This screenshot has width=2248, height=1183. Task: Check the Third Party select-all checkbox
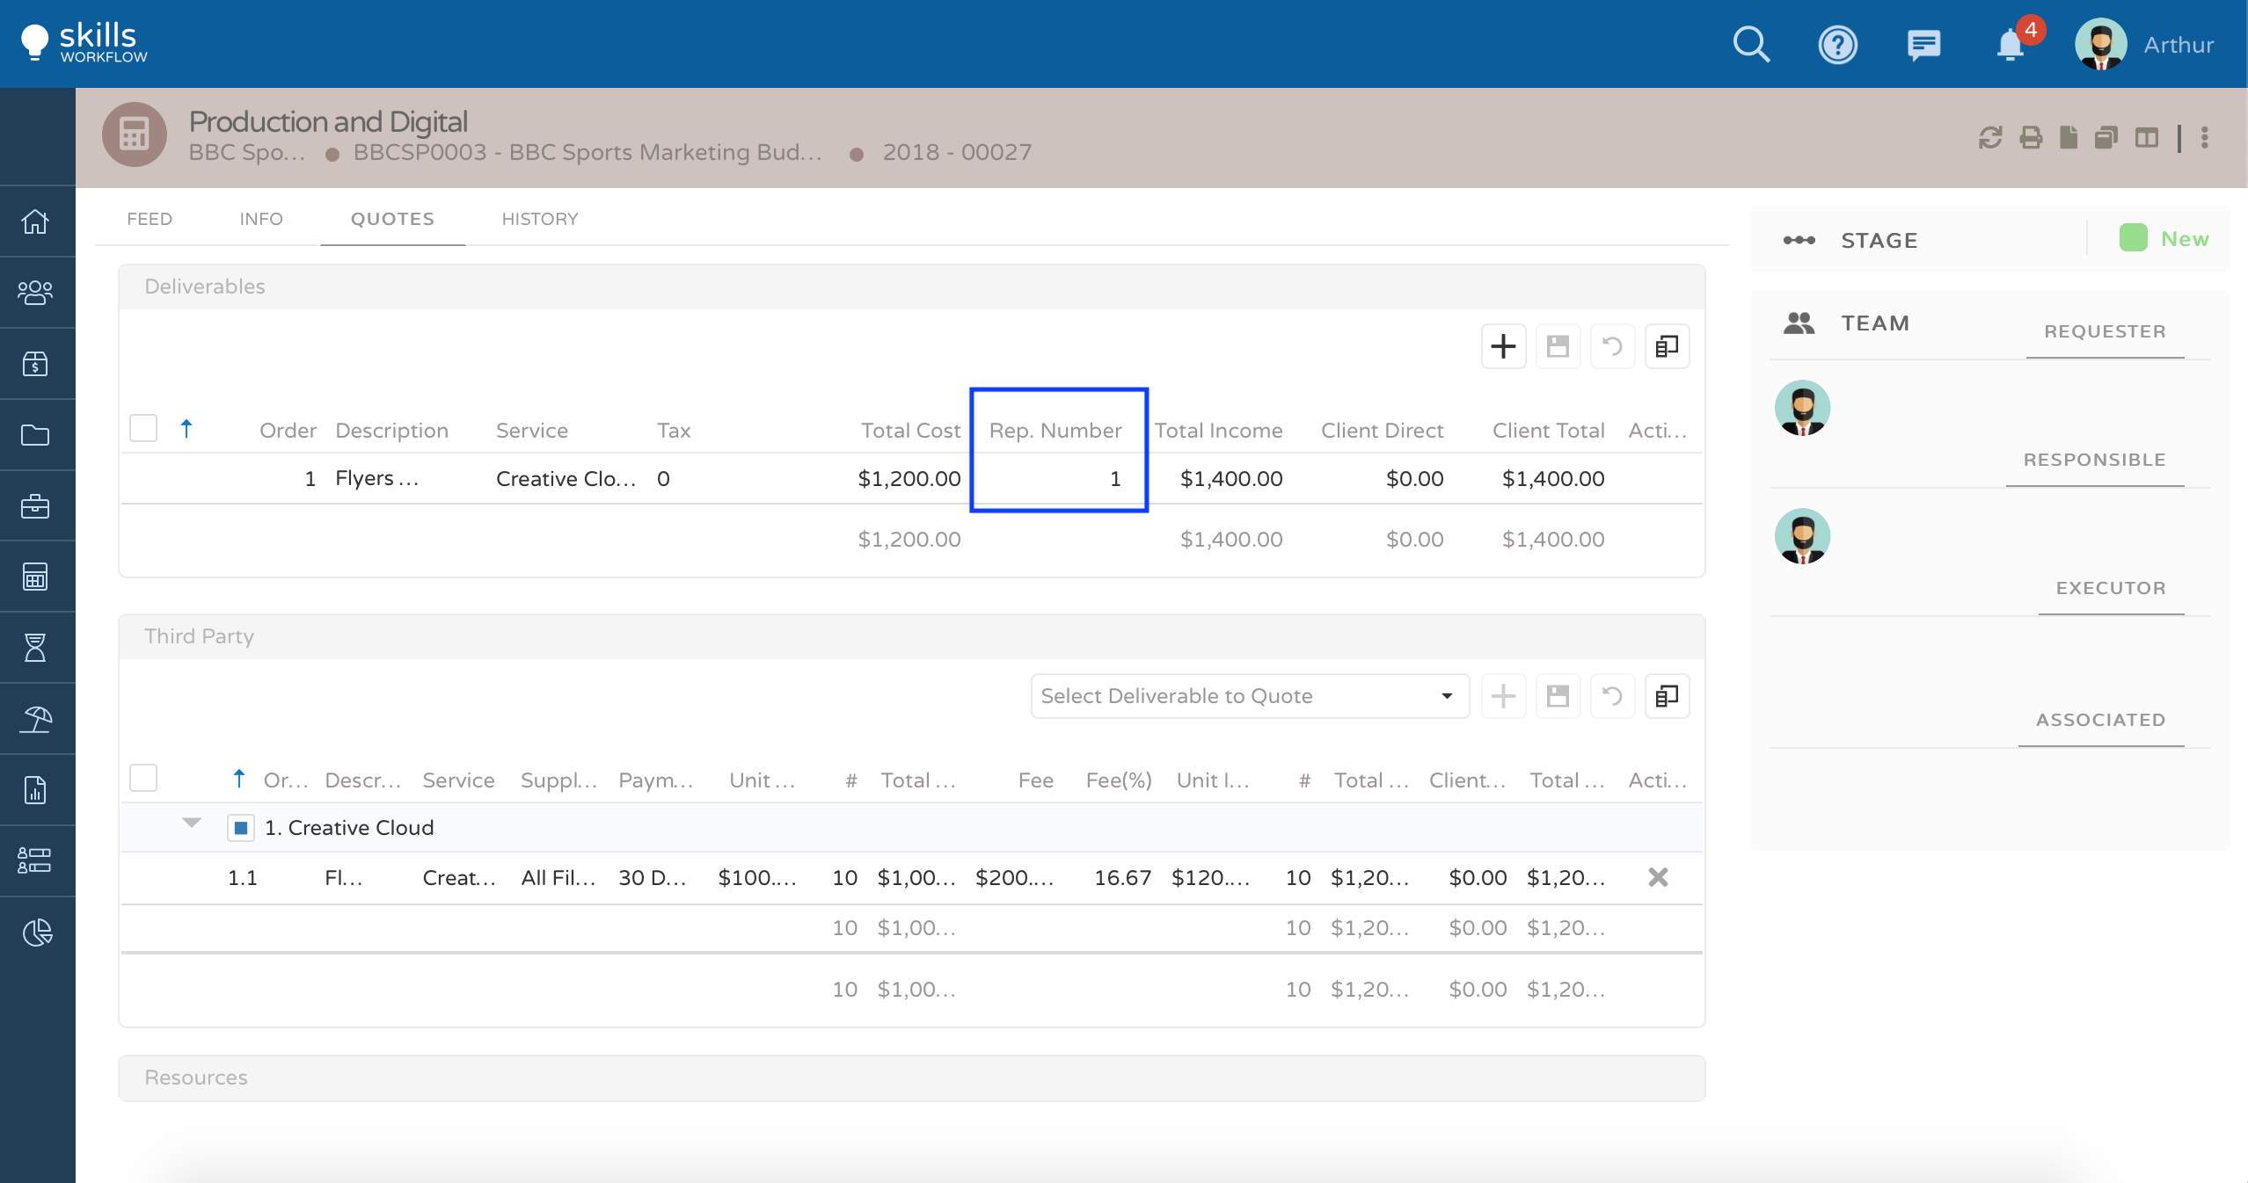143,779
